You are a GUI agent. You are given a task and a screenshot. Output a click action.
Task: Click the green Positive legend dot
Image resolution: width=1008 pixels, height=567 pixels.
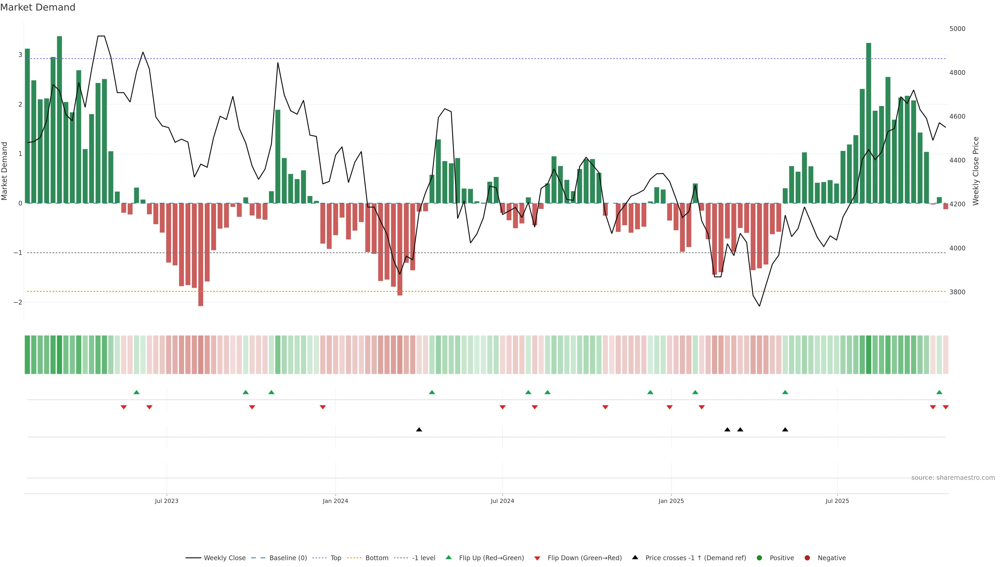pos(759,558)
